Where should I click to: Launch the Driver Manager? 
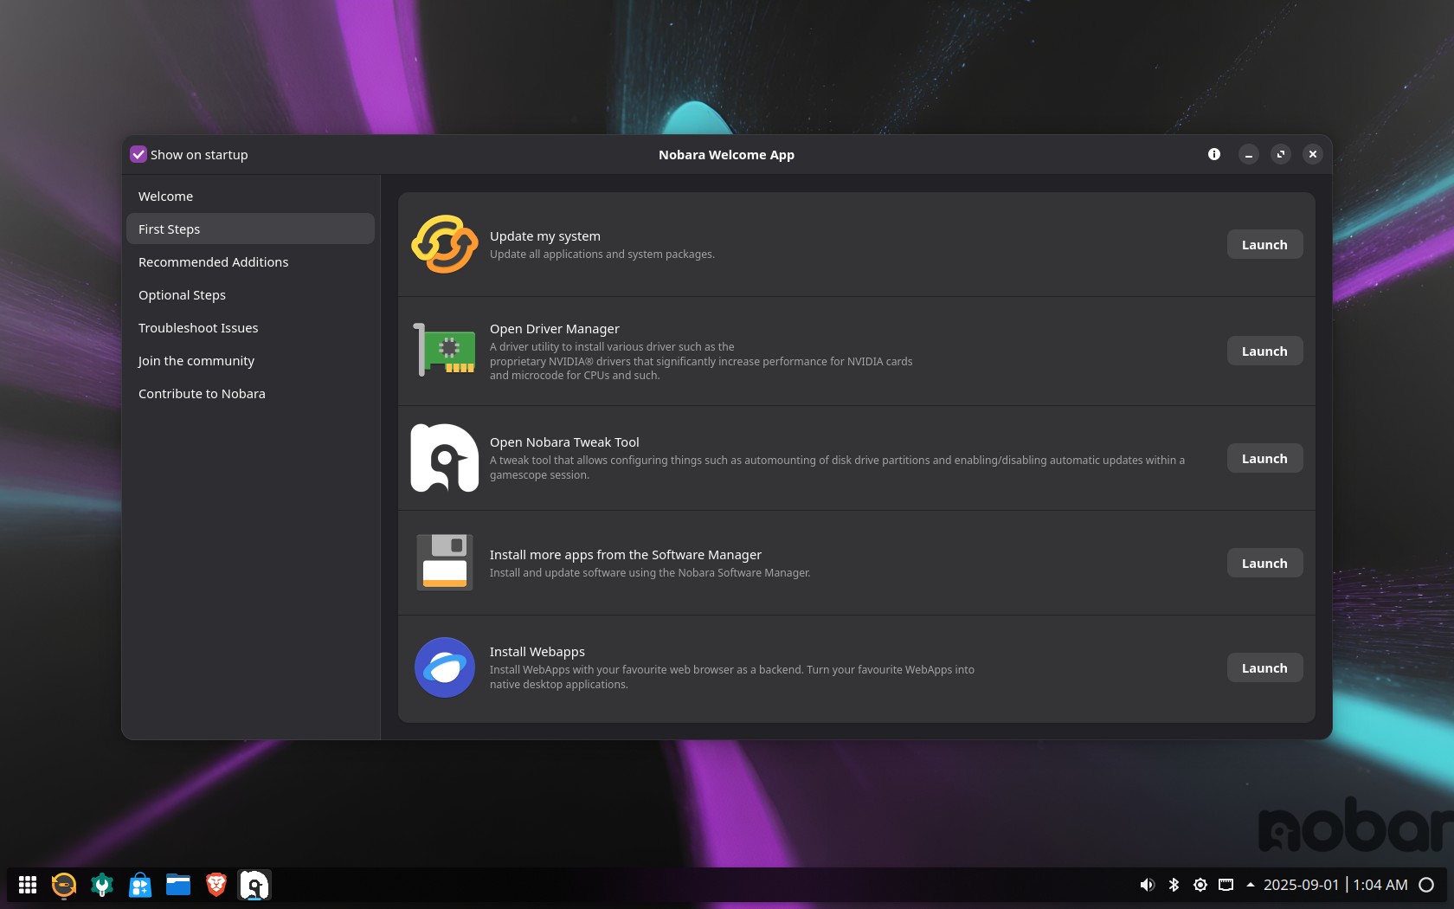[1264, 351]
